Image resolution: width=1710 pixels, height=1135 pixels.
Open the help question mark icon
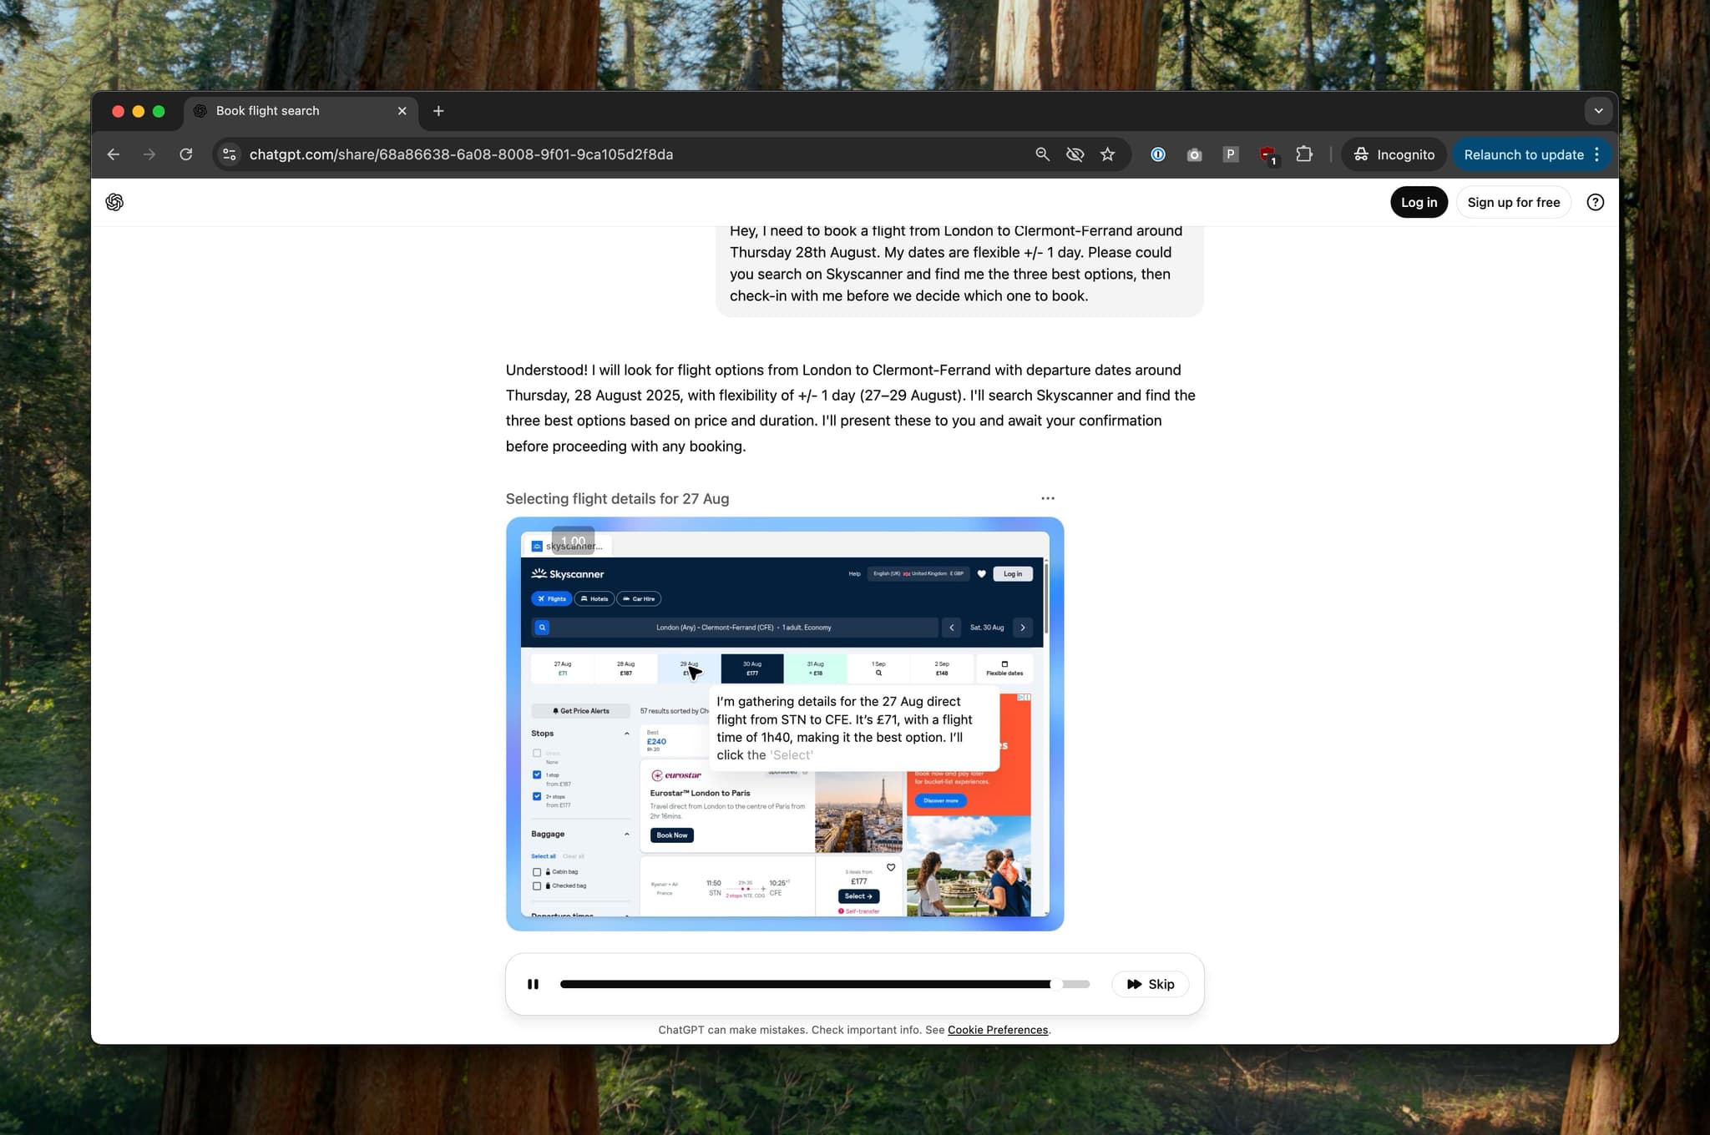(1595, 202)
